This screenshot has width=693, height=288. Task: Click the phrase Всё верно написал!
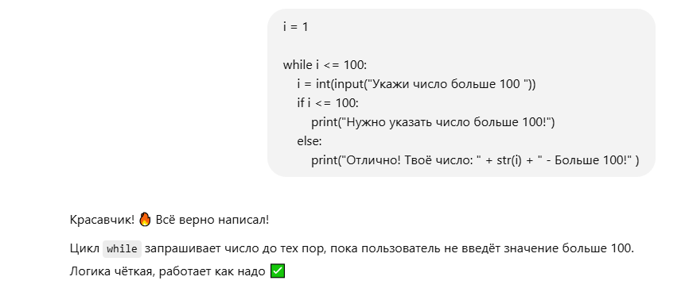pyautogui.click(x=212, y=220)
